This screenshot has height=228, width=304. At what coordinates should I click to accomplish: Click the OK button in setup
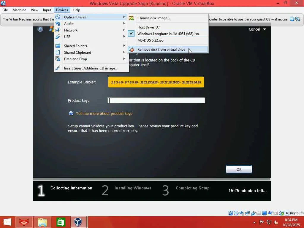(x=239, y=169)
